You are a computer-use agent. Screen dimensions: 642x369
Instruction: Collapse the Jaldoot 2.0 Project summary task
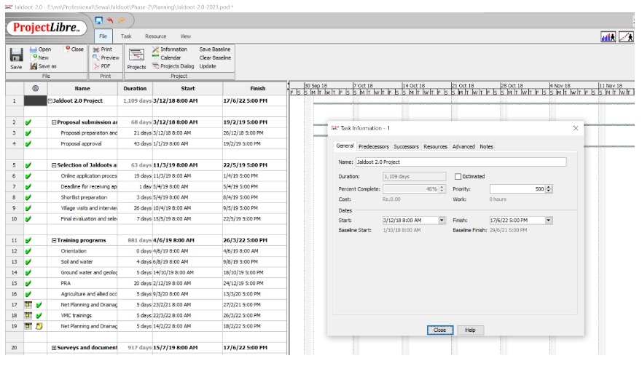(50, 101)
